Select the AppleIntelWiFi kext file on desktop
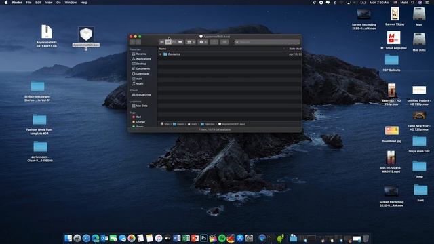Screen dimensions: 434x244 point(86,37)
